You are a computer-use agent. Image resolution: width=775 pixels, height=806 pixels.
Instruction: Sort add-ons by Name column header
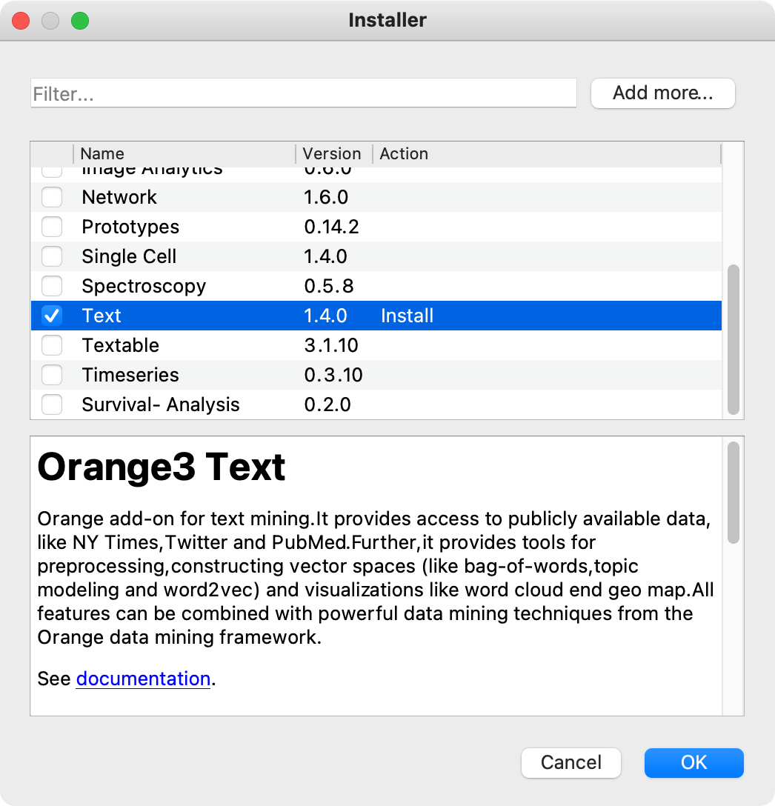184,153
